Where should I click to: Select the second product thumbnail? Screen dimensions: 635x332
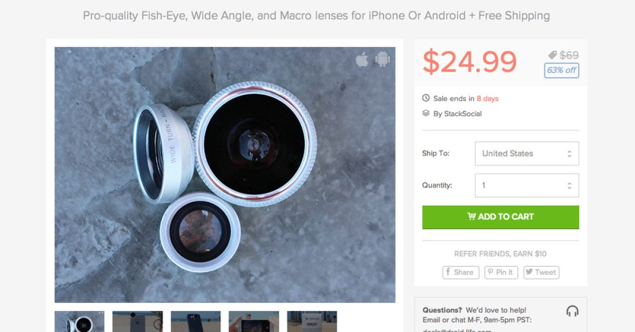click(138, 321)
